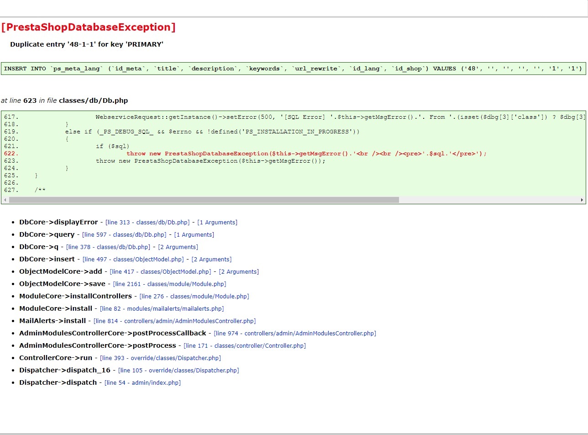The image size is (588, 435).
Task: Open link 'line 974 - controllers/admin/AdminModulesController.php'
Action: [295, 334]
